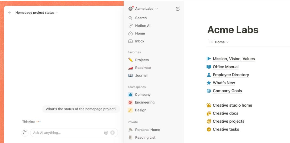Open the Creative projects page
290x143 pixels.
[228, 121]
